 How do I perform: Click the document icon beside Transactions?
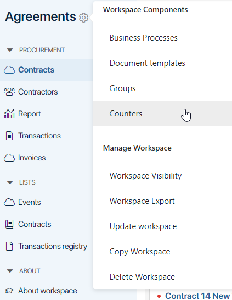tap(9, 136)
